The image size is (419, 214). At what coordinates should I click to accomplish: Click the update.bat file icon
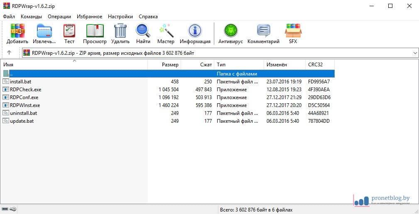6,121
